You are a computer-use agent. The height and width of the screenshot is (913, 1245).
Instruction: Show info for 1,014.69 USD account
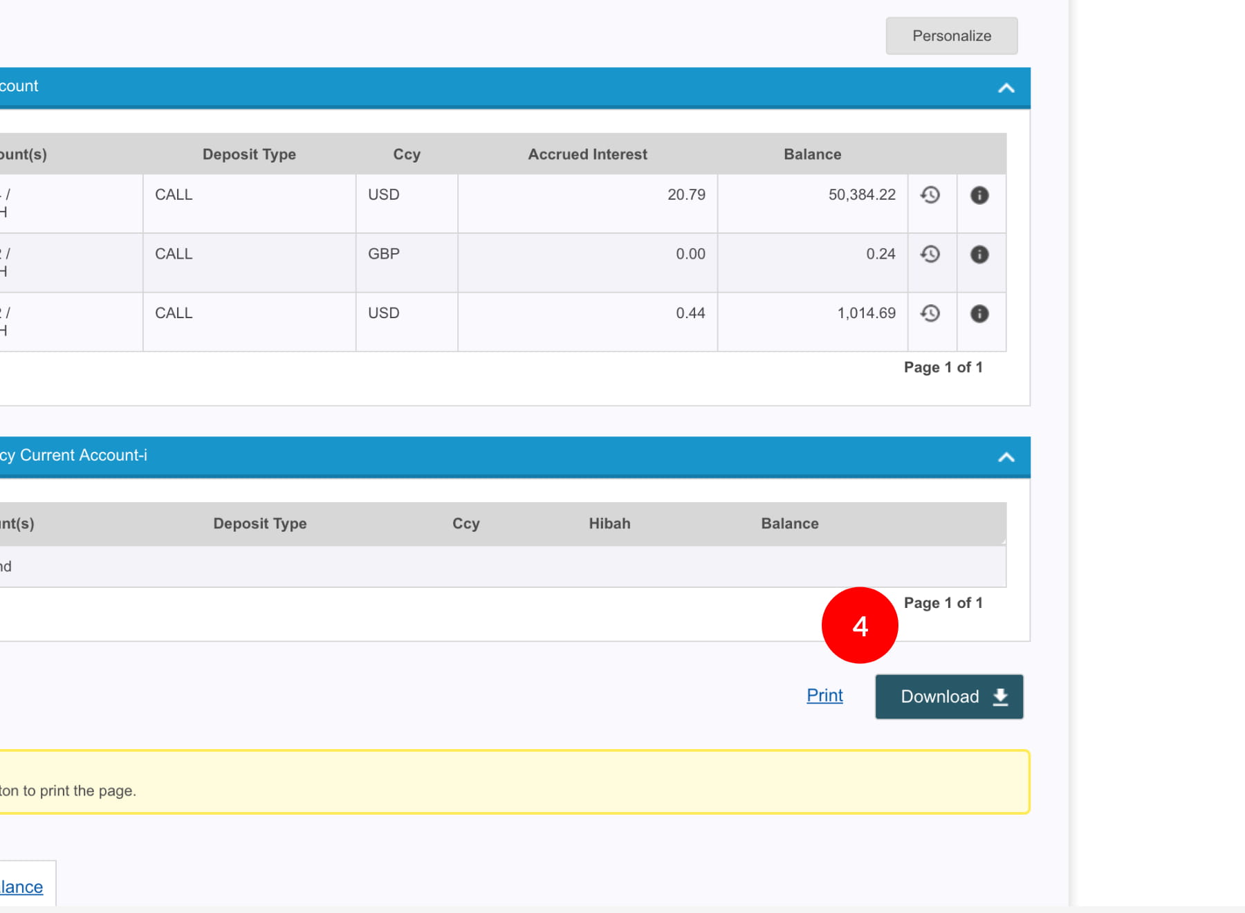point(979,313)
